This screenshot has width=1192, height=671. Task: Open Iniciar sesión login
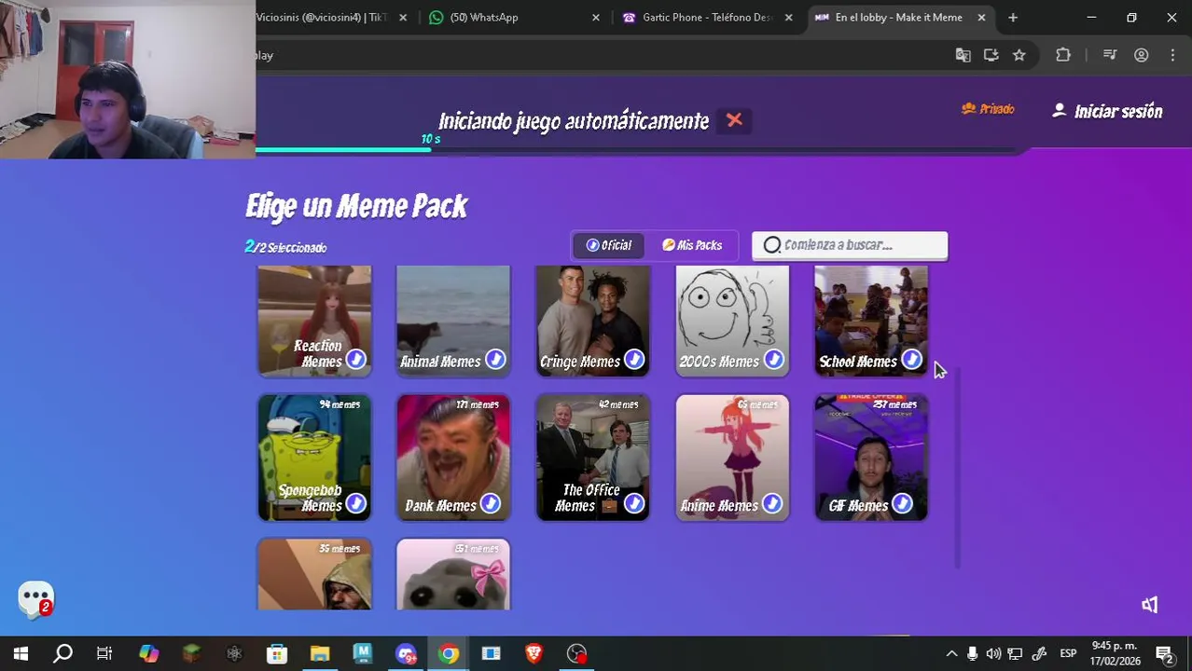point(1107,112)
